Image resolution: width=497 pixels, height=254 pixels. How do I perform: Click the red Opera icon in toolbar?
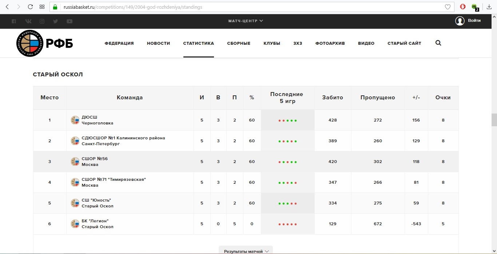pyautogui.click(x=463, y=7)
